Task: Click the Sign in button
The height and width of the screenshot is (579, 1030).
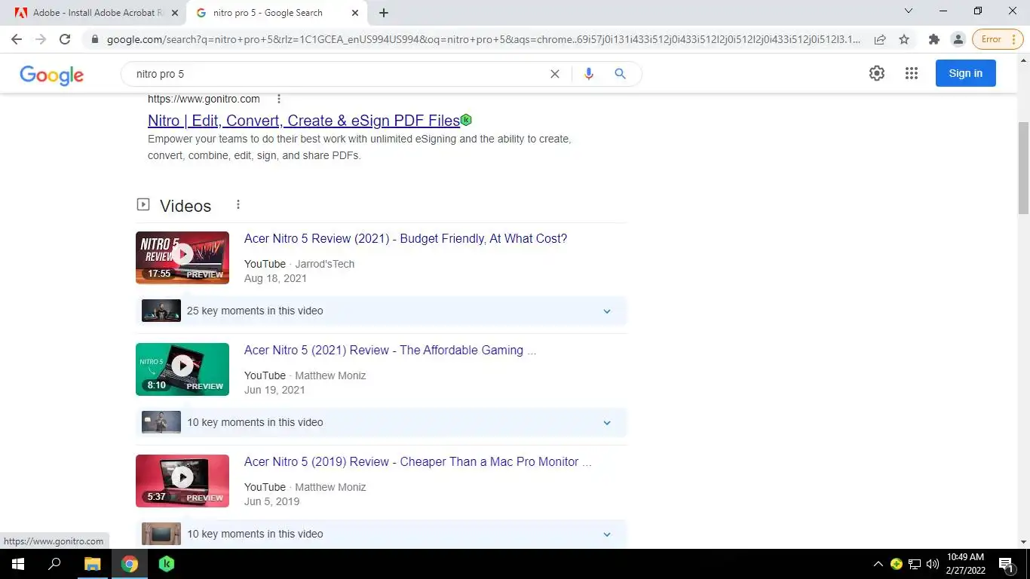Action: 965,73
